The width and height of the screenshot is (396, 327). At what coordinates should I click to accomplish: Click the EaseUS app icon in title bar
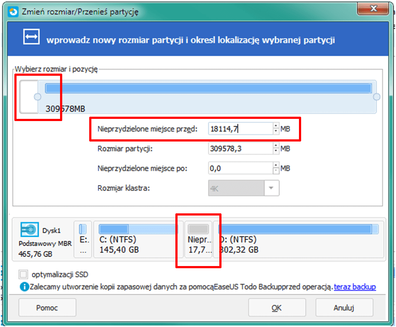14,11
